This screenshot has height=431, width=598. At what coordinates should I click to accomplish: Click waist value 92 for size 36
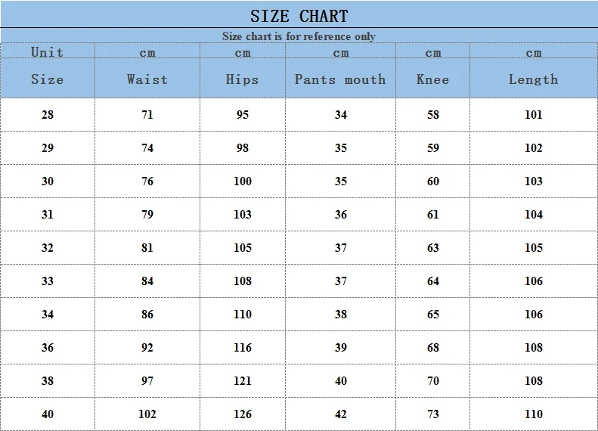(x=147, y=348)
